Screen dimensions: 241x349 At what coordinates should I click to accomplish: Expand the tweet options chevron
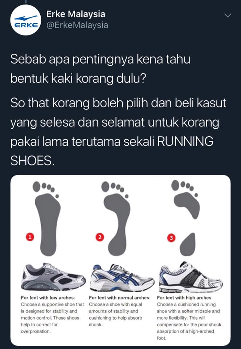[x=228, y=15]
